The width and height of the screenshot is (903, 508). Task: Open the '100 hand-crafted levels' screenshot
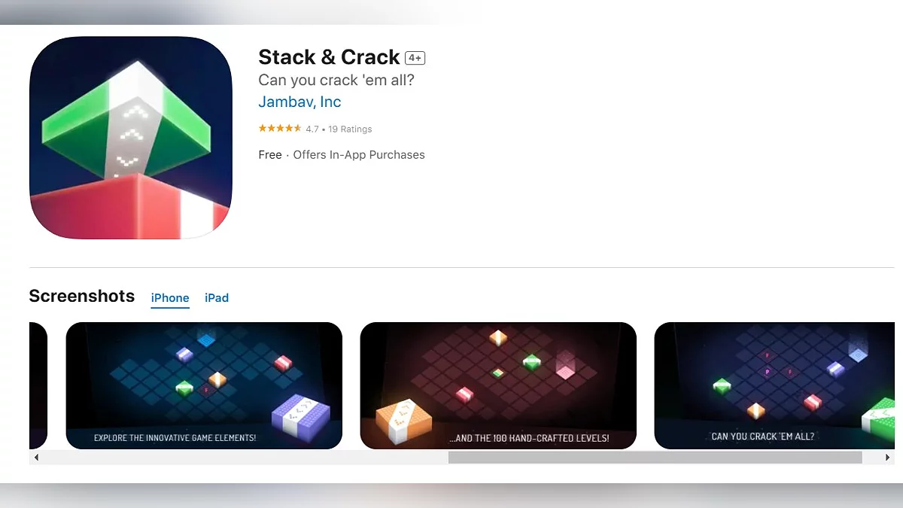(x=498, y=385)
